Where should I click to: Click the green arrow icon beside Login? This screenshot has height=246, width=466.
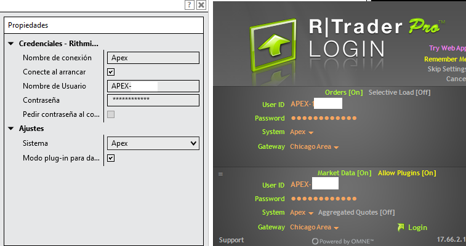point(401,228)
